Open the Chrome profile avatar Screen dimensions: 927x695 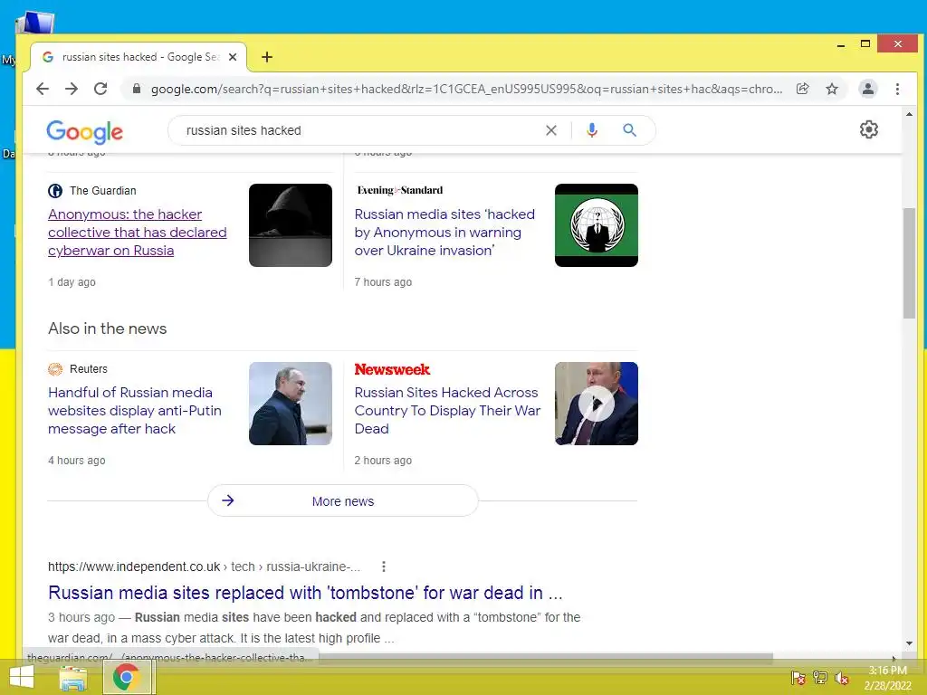867,89
